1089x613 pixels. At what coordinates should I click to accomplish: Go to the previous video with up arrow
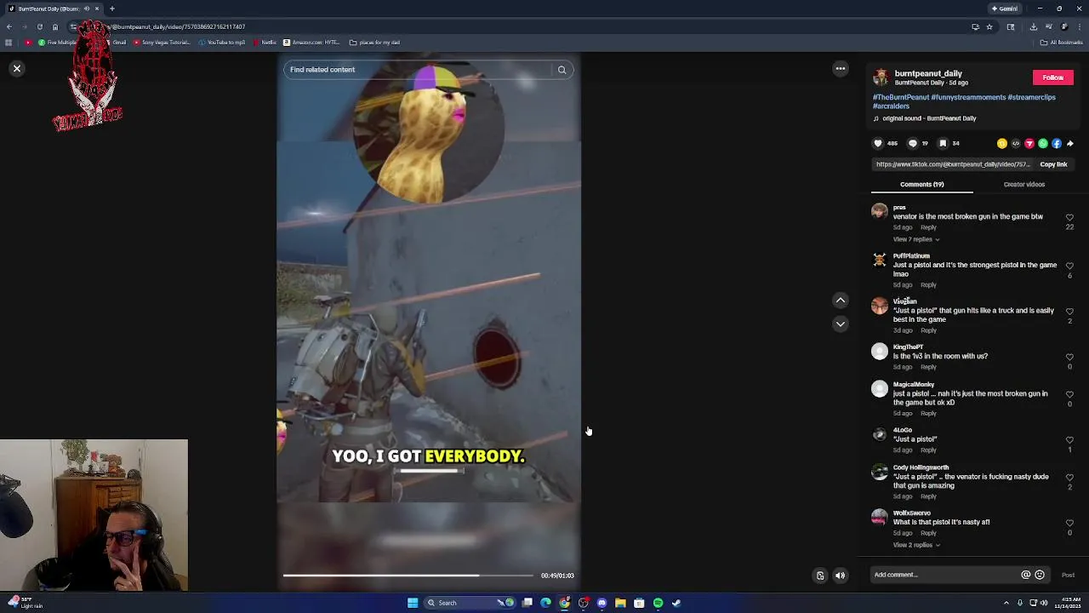click(840, 300)
